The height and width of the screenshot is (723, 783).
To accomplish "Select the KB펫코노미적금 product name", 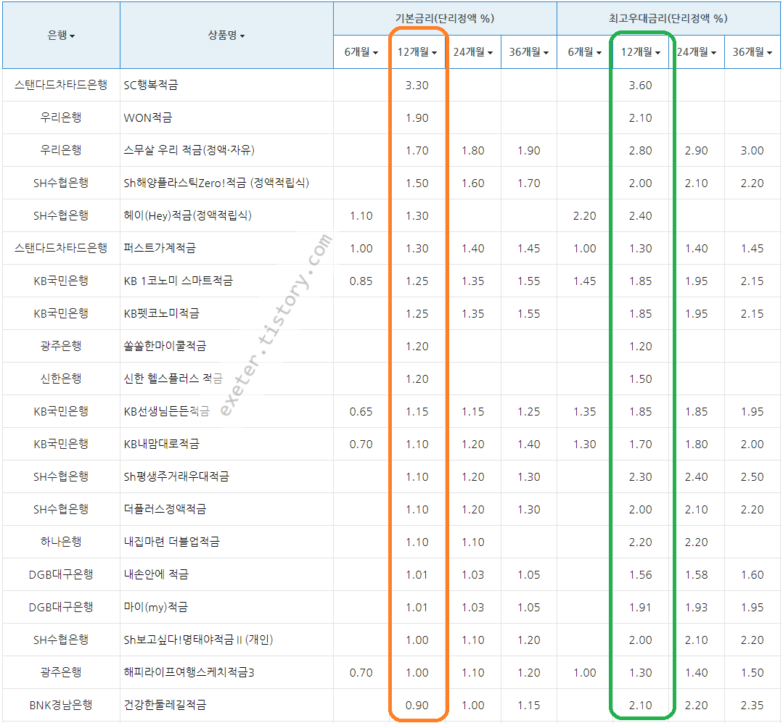I will [x=161, y=313].
